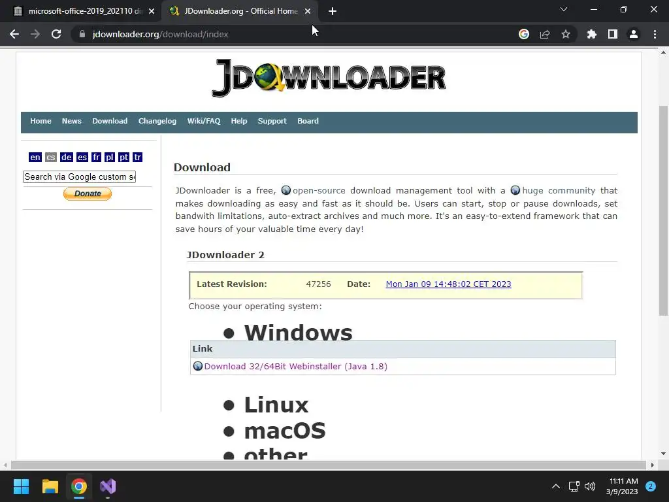The height and width of the screenshot is (502, 669).
Task: Click the JDownloader logo
Action: point(329,78)
